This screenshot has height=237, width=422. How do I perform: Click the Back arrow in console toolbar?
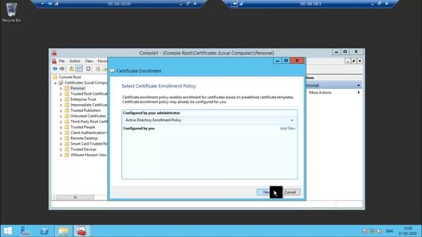[x=55, y=68]
